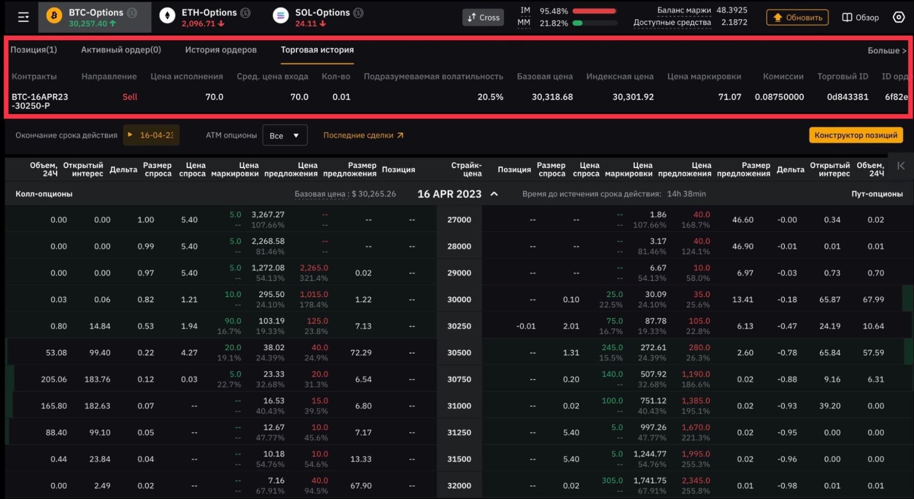Click put bid price 245.0 at strike 30500
Image resolution: width=914 pixels, height=499 pixels.
tap(612, 347)
